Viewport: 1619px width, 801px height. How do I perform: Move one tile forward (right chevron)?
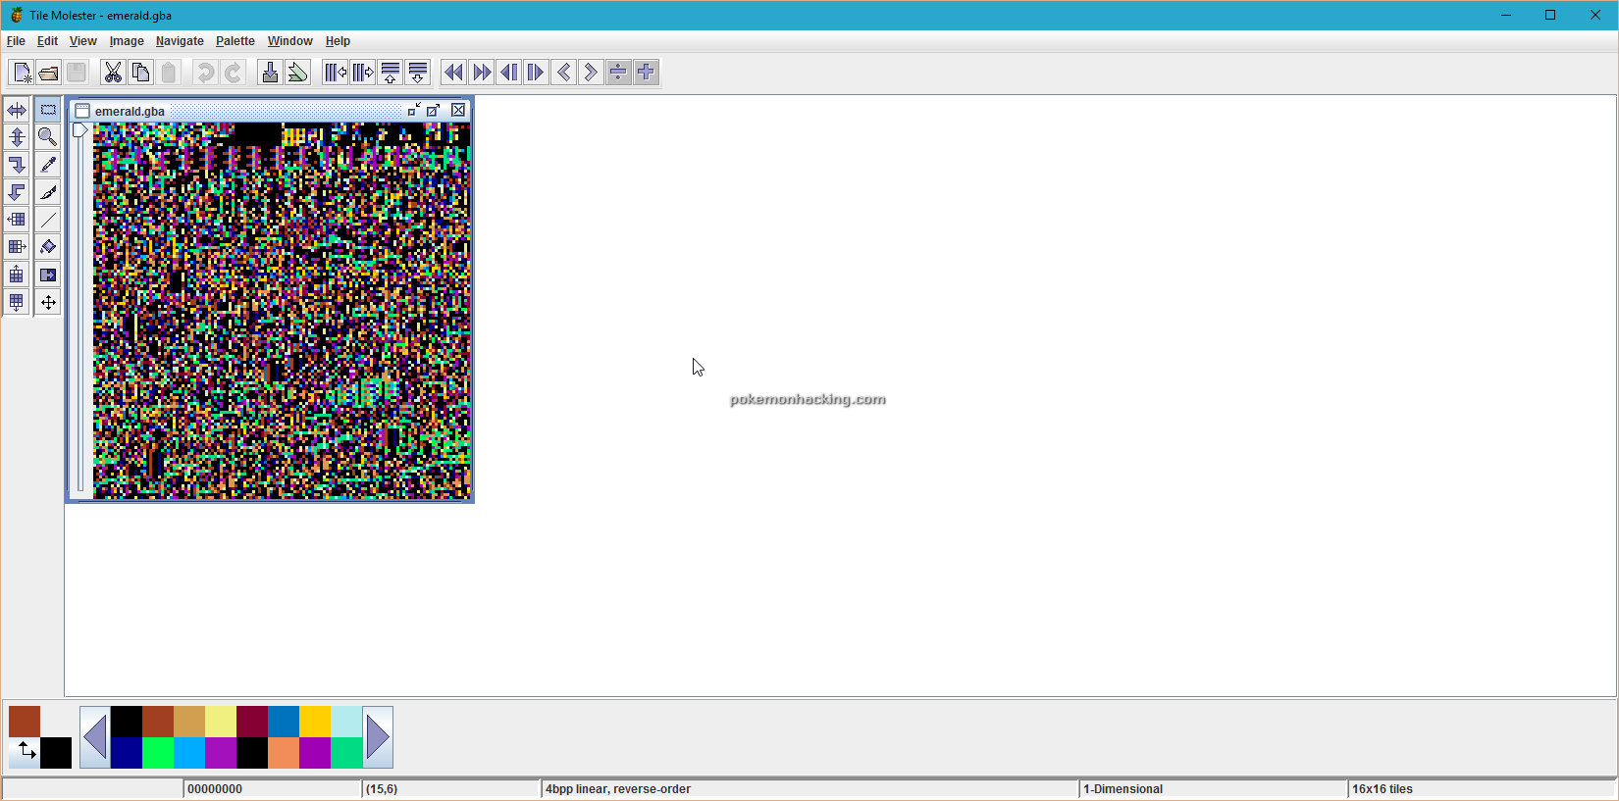click(591, 73)
